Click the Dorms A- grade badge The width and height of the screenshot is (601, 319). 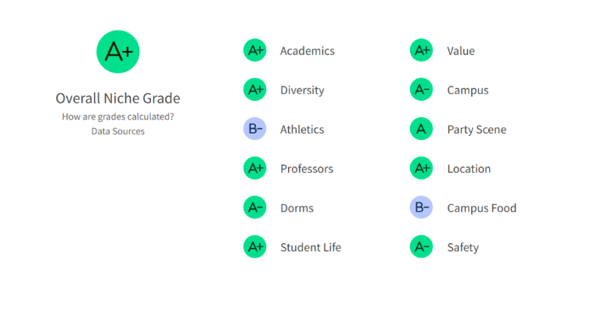pyautogui.click(x=255, y=208)
